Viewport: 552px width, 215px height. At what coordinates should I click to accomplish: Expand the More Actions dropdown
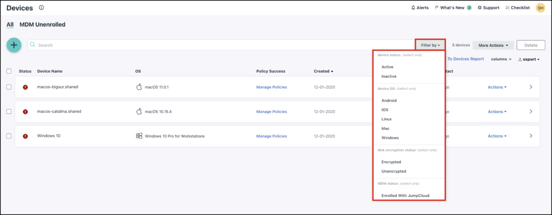pyautogui.click(x=493, y=45)
